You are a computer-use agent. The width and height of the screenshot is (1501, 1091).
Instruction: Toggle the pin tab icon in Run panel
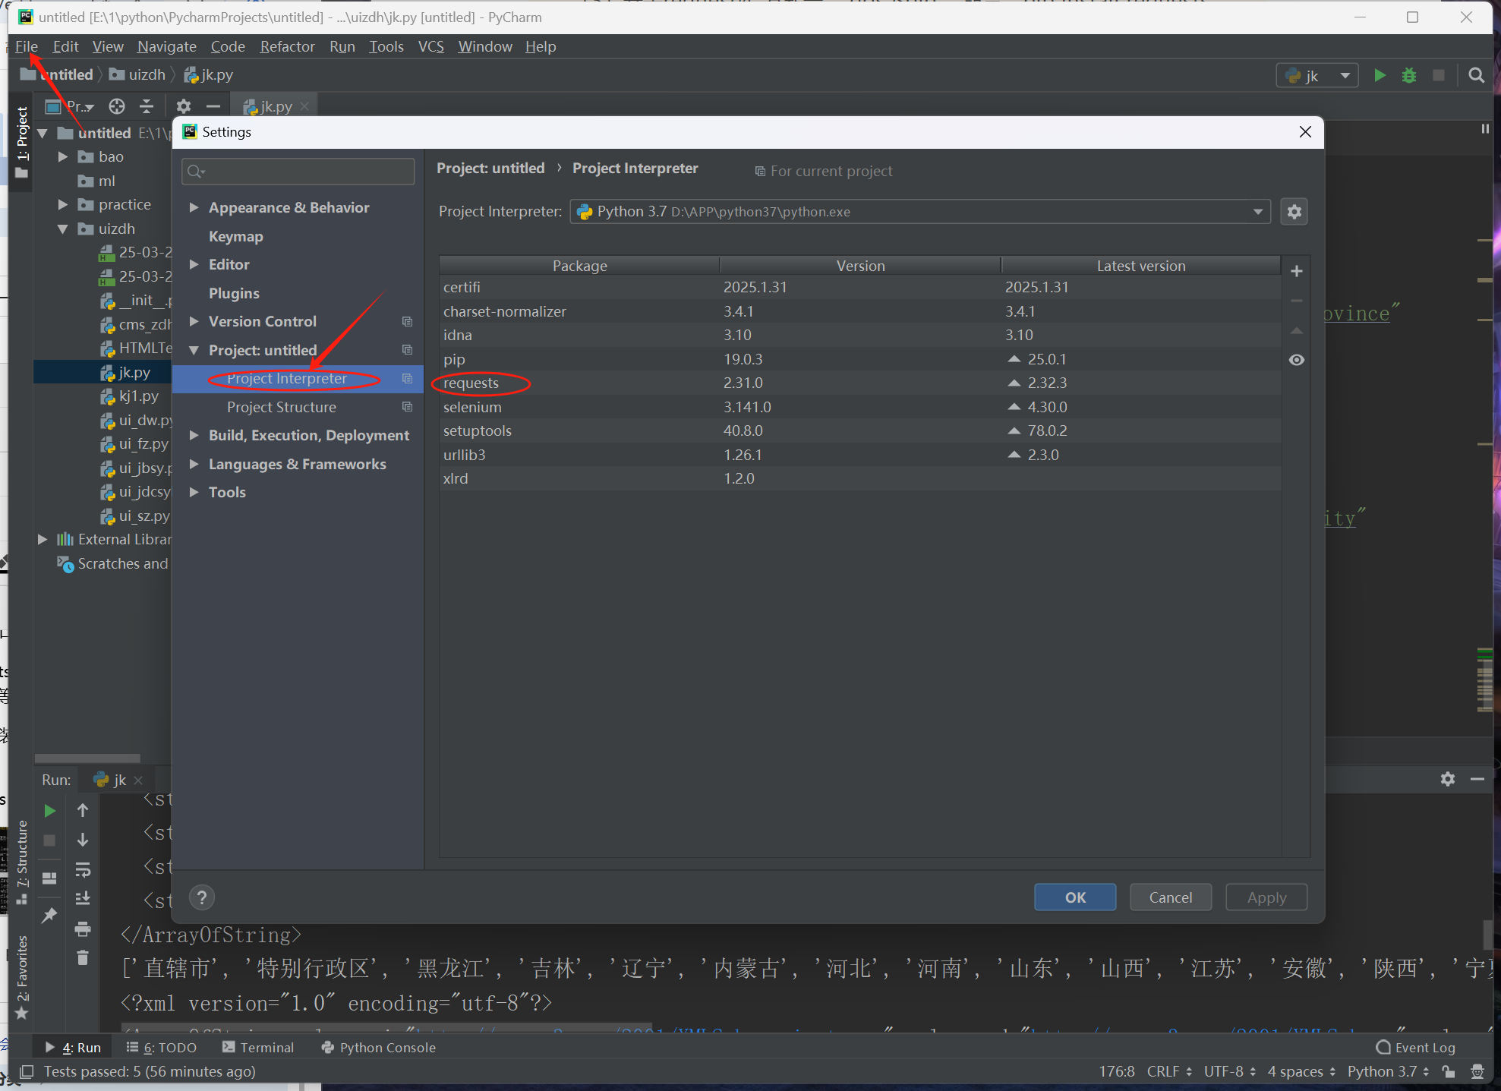[49, 915]
